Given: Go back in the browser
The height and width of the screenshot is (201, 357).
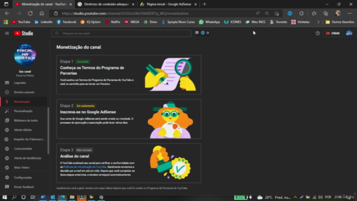Looking at the screenshot, I should tap(7, 13).
